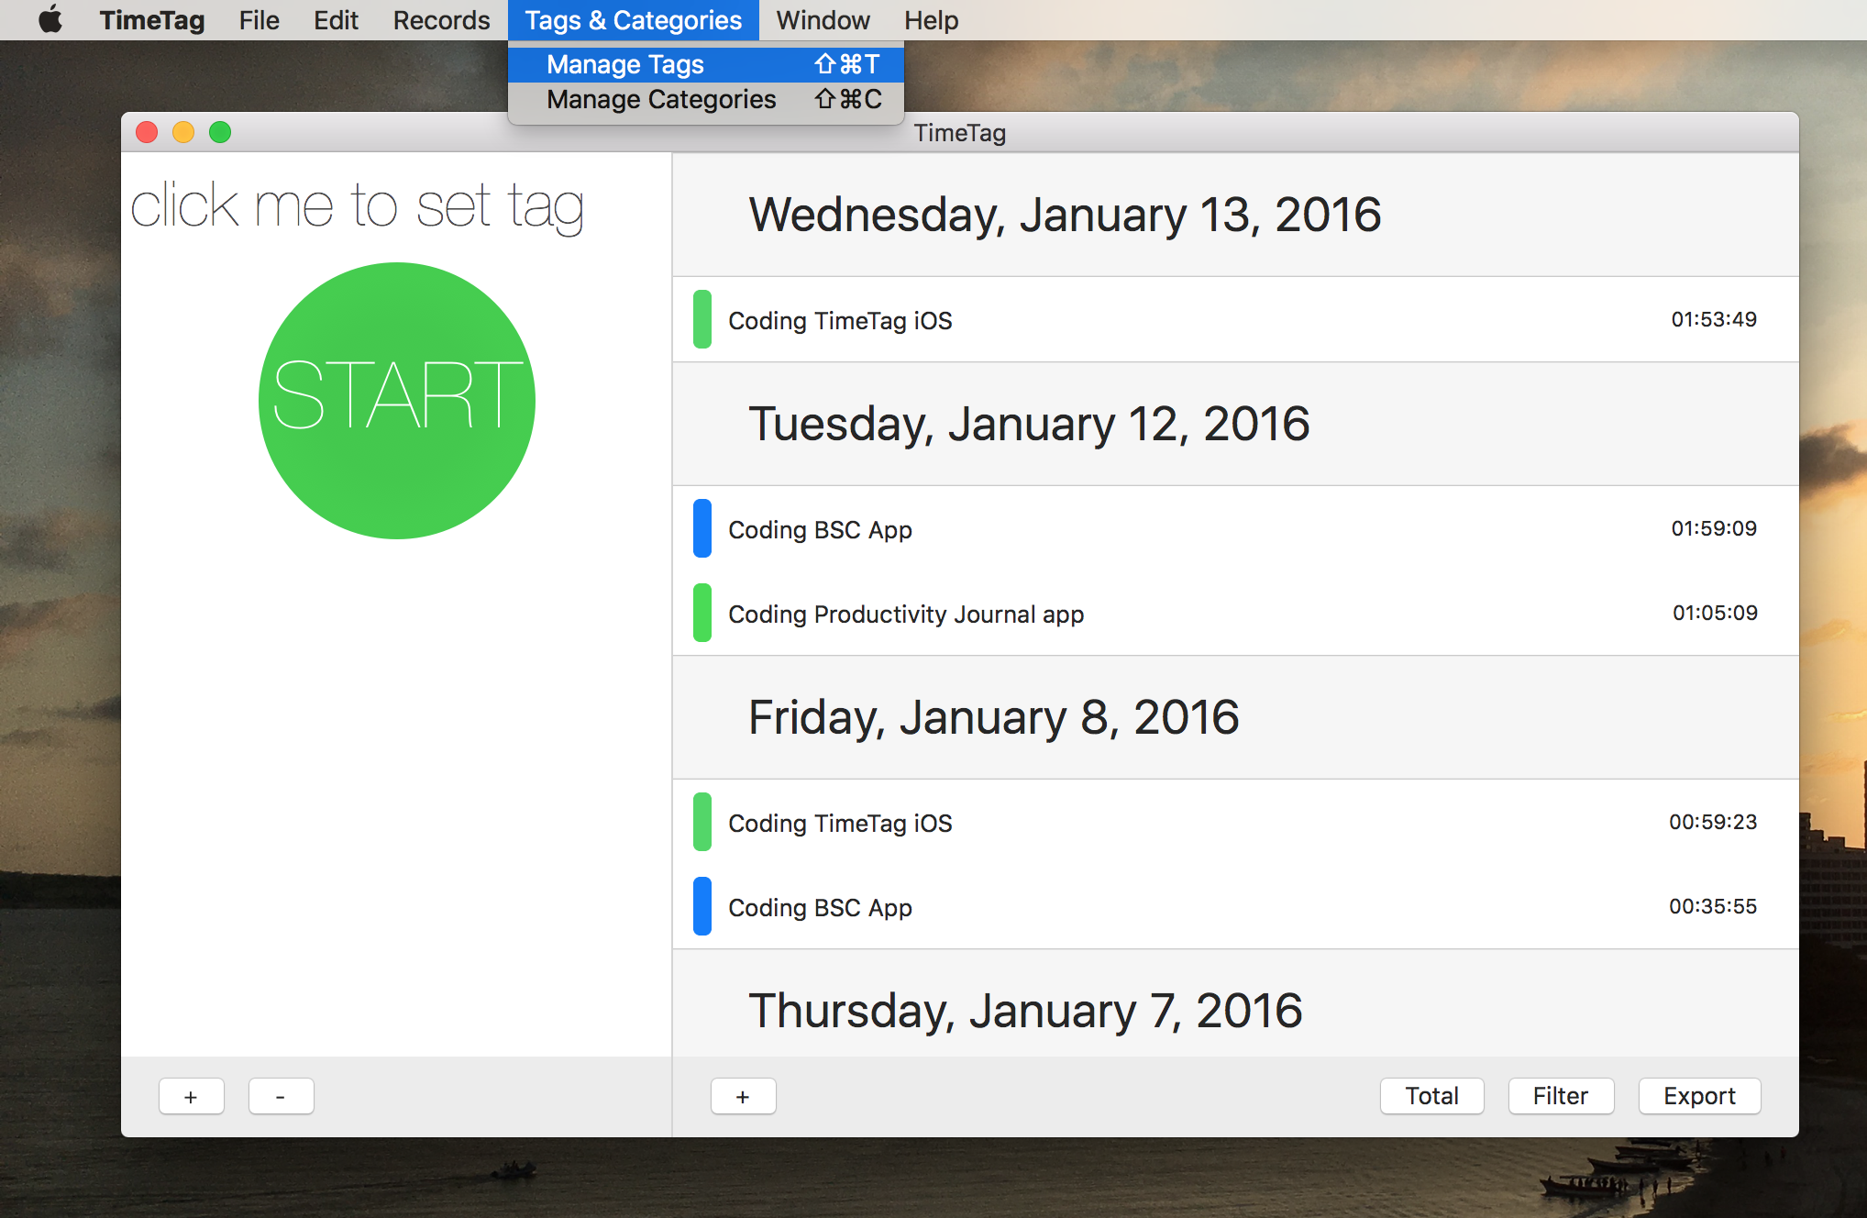Close the TimeTag window with red button
Image resolution: width=1867 pixels, height=1218 pixels.
pos(147,132)
